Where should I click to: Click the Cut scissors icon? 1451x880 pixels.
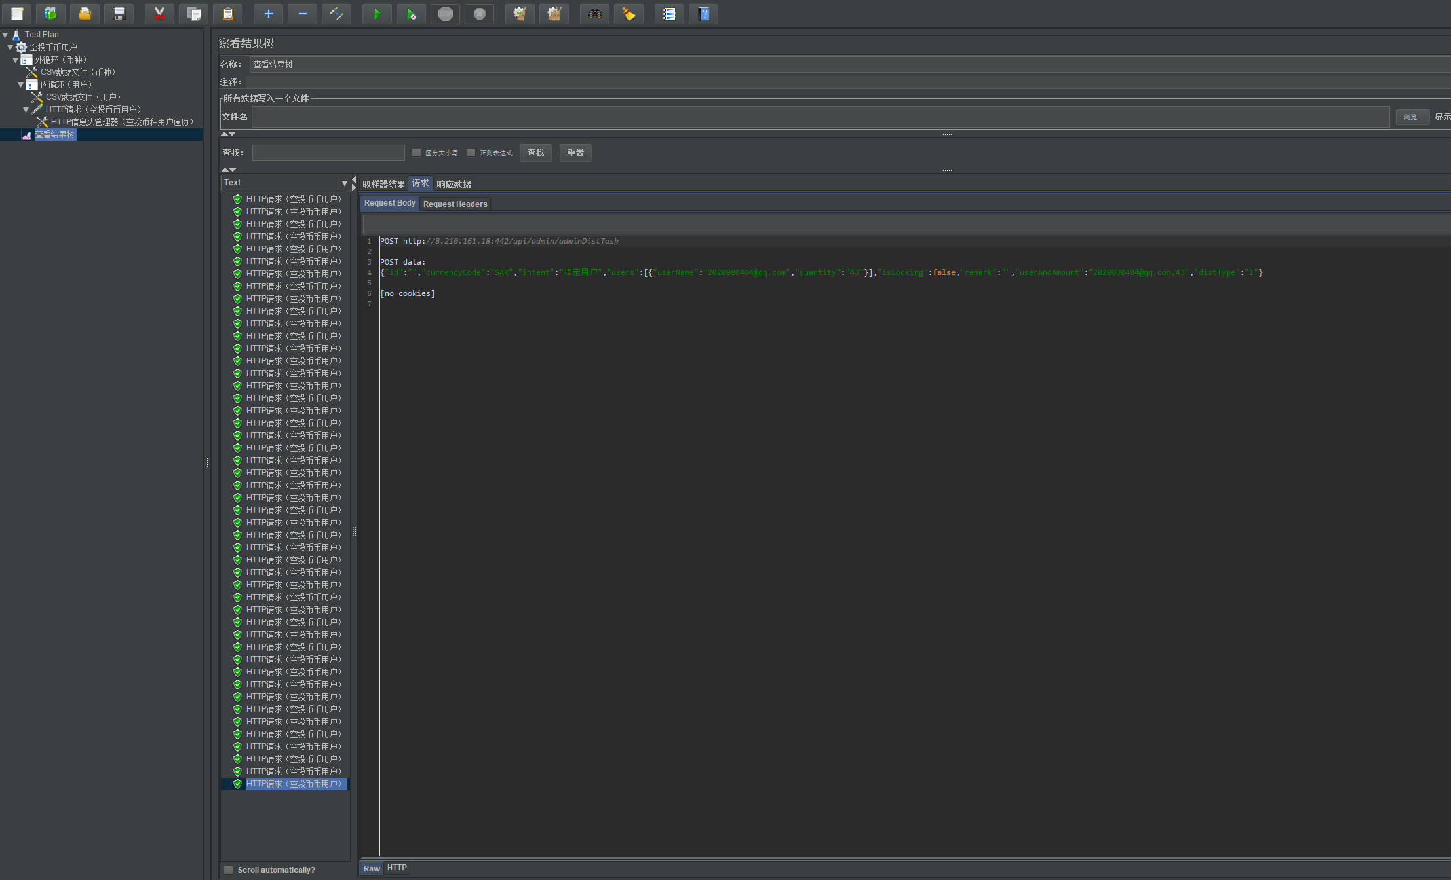(x=159, y=14)
